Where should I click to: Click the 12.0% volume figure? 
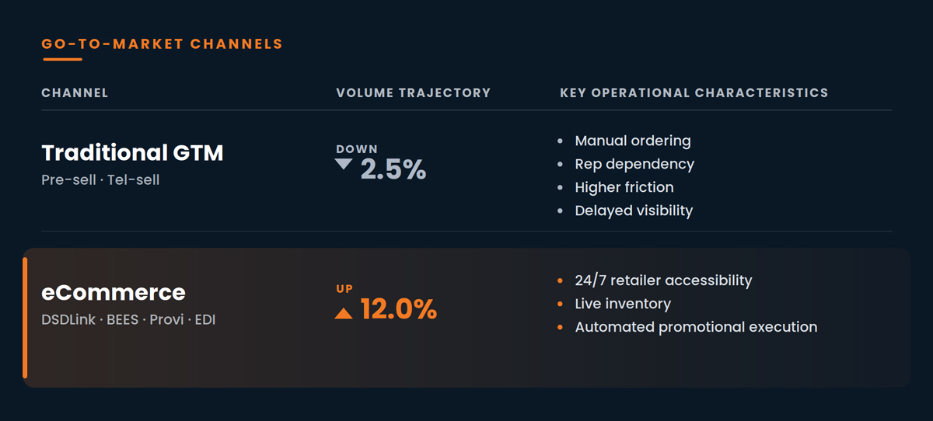click(399, 310)
